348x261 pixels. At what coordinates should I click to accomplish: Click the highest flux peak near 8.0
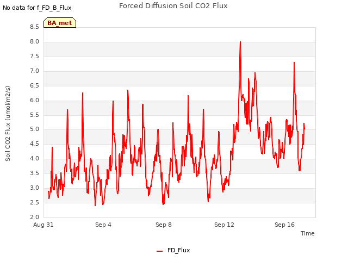pyautogui.click(x=240, y=42)
